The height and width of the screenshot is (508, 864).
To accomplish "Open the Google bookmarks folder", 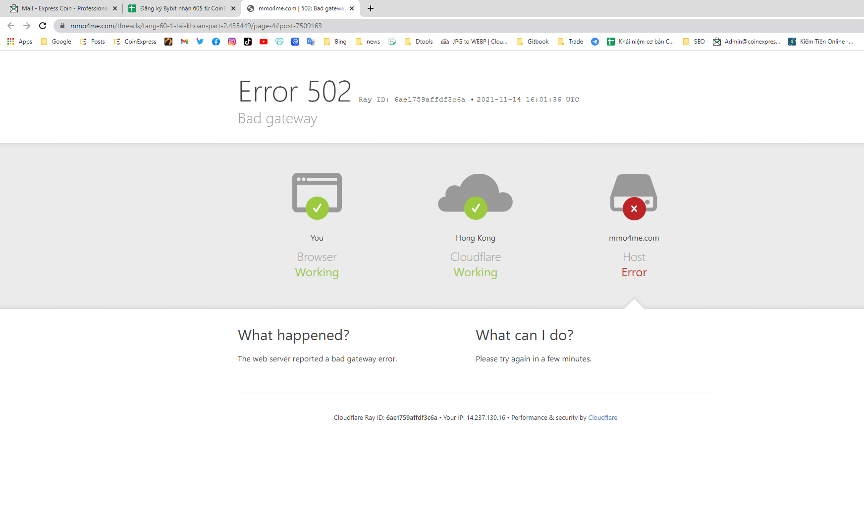I will tap(56, 42).
